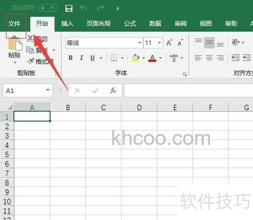Click the text orientation icon
The width and height of the screenshot is (253, 220).
click(x=235, y=42)
